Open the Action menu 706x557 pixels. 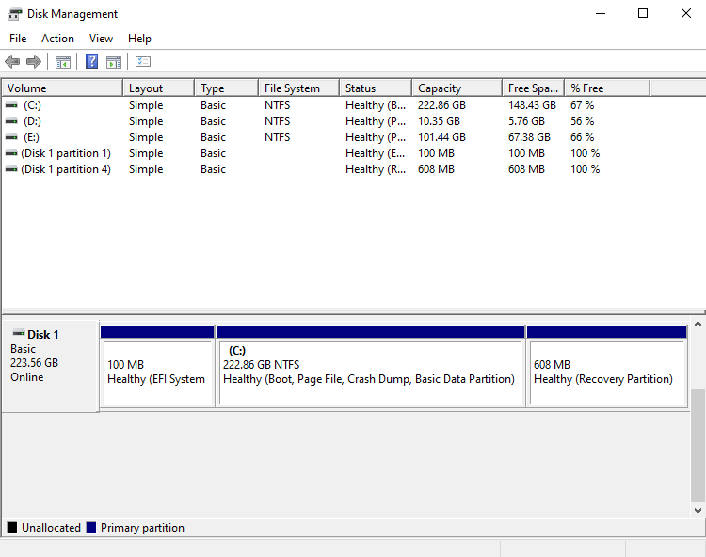(57, 39)
